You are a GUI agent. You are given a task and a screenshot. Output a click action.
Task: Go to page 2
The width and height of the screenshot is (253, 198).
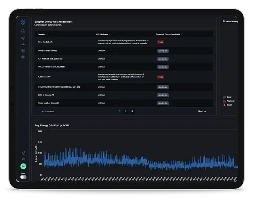tap(126, 111)
